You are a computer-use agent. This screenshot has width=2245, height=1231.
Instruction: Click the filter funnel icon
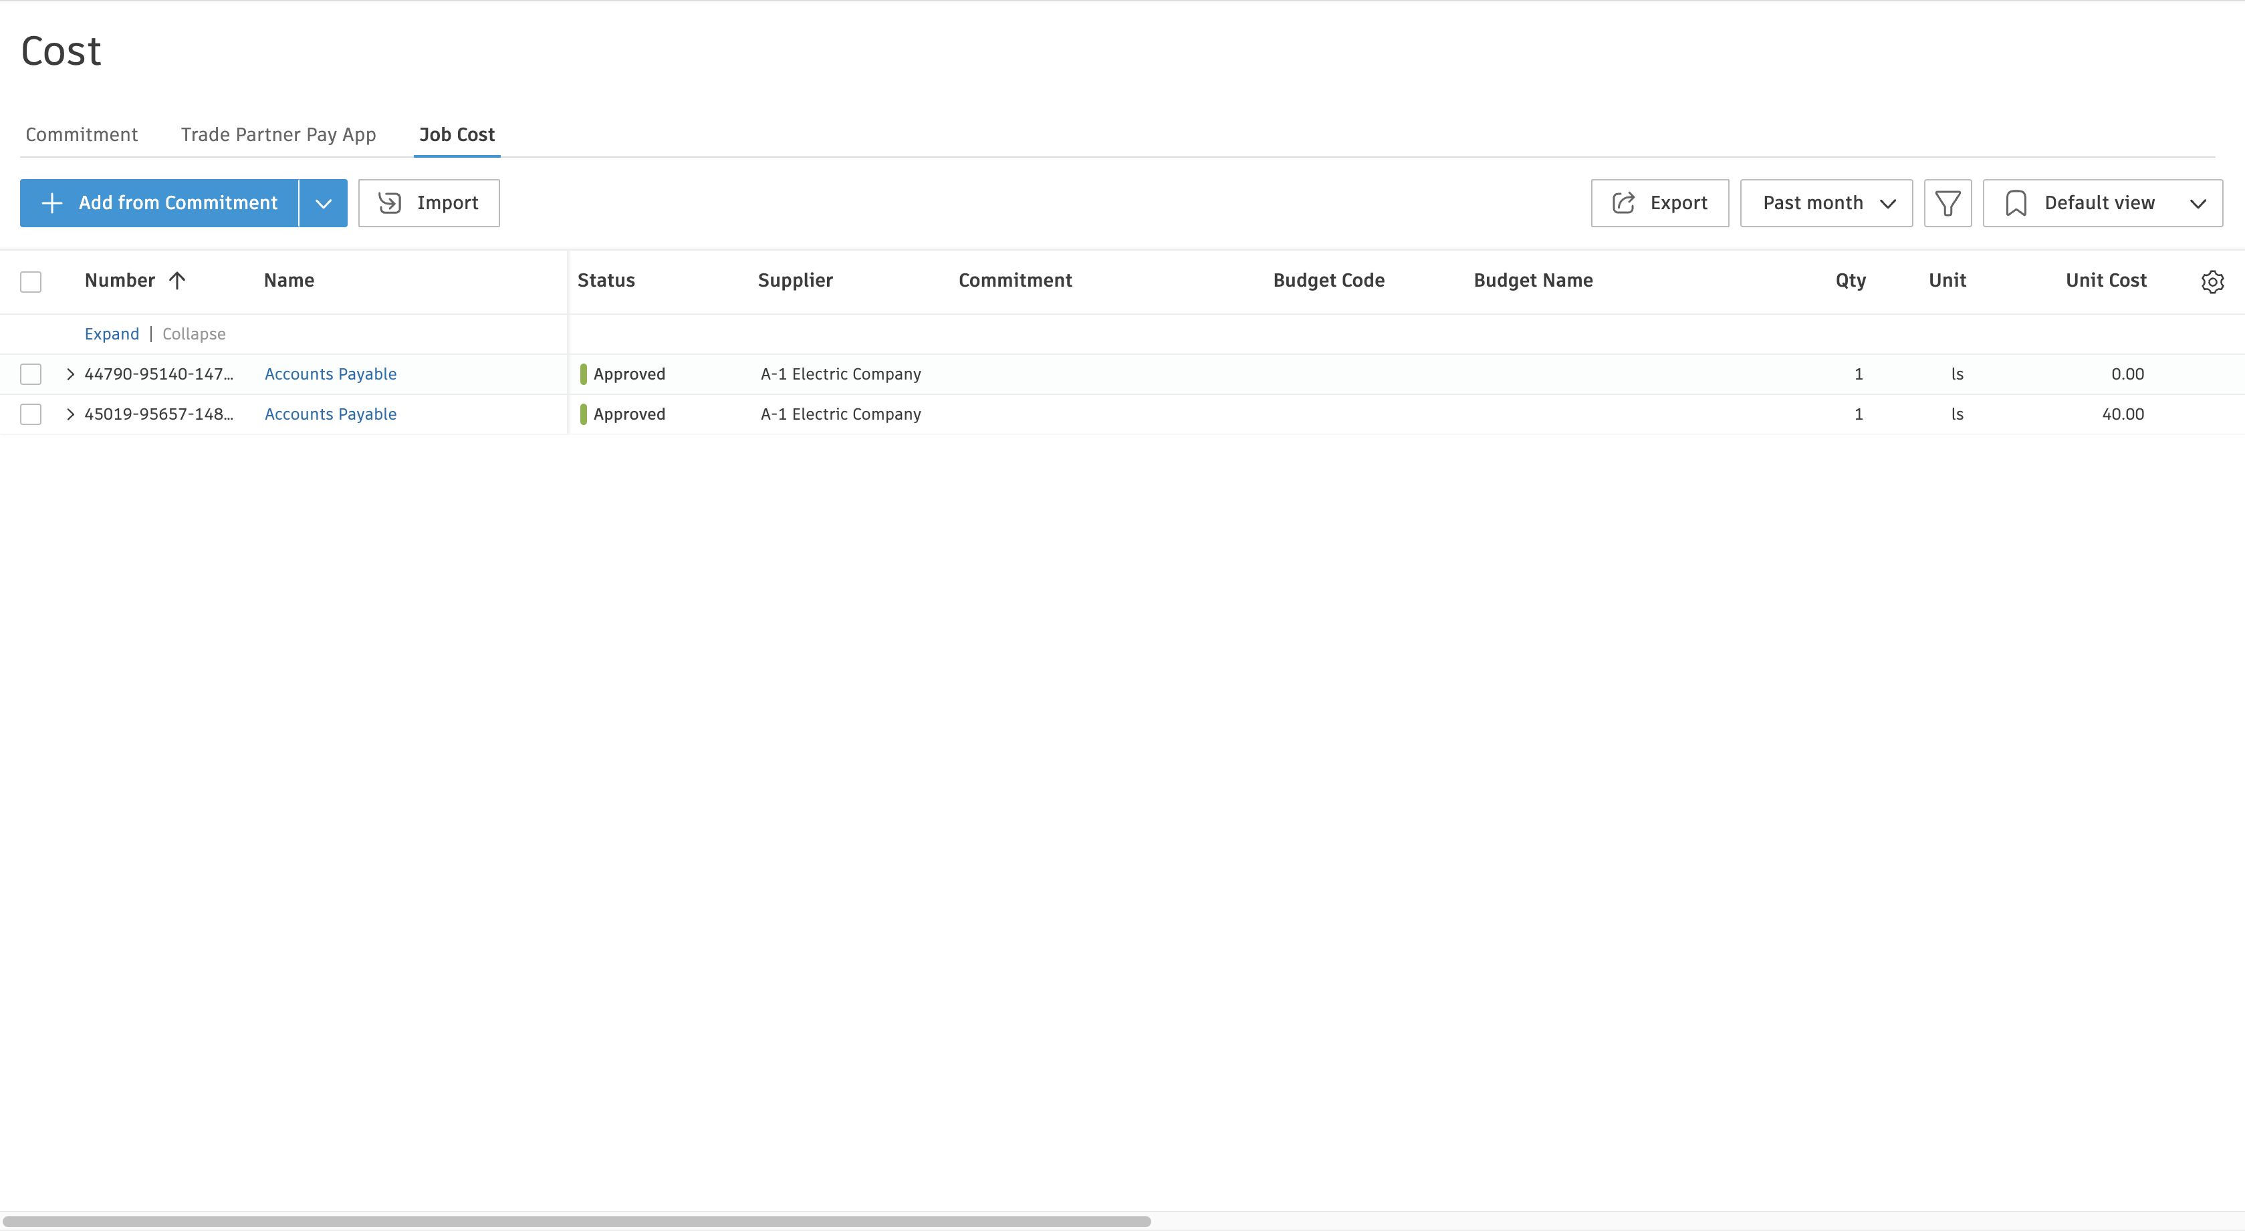pos(1947,203)
